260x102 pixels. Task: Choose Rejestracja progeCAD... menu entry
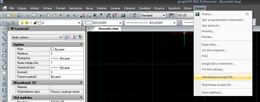(x=223, y=85)
